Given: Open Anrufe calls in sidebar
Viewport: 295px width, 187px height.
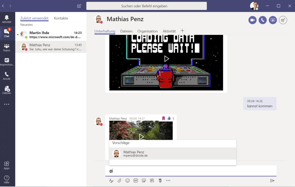Looking at the screenshot, I should tap(7, 76).
